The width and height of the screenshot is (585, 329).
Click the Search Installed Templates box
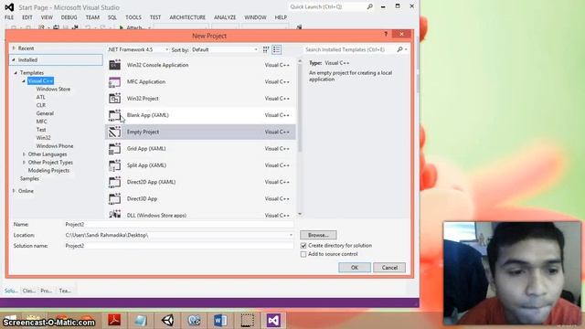click(350, 49)
